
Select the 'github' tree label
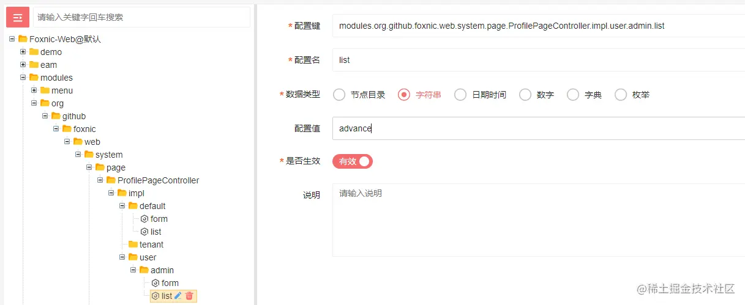click(74, 116)
